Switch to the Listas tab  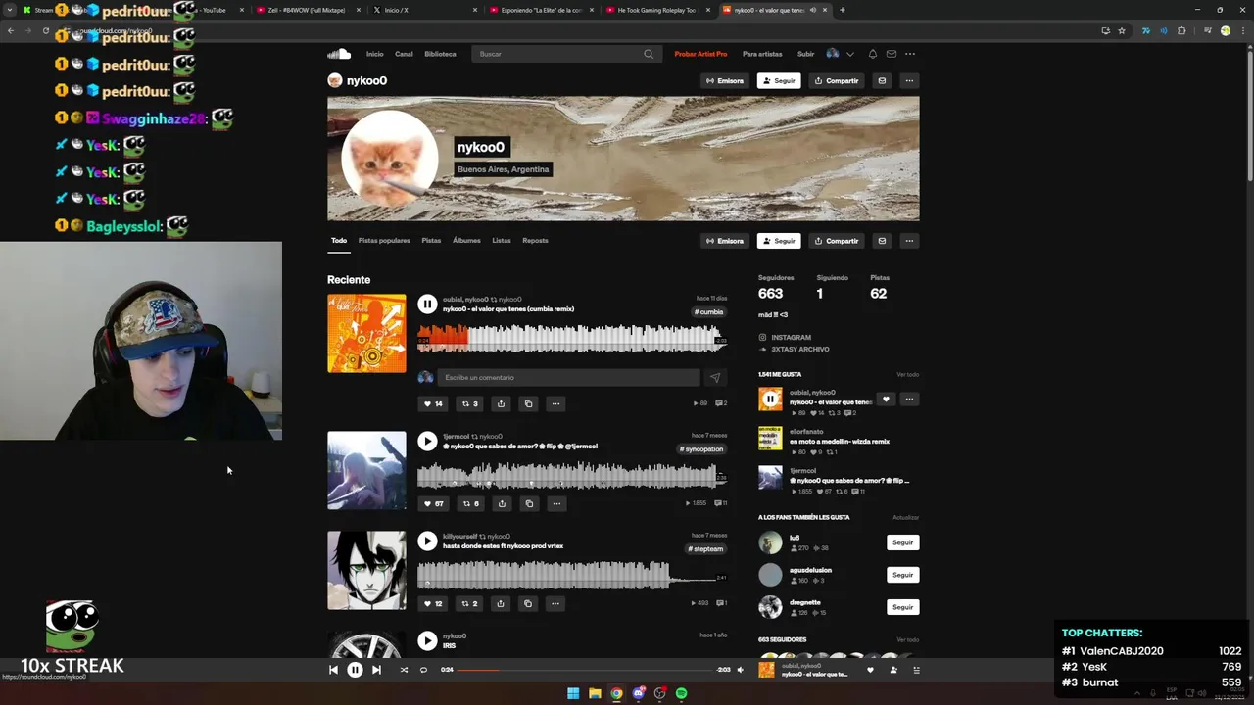click(501, 241)
